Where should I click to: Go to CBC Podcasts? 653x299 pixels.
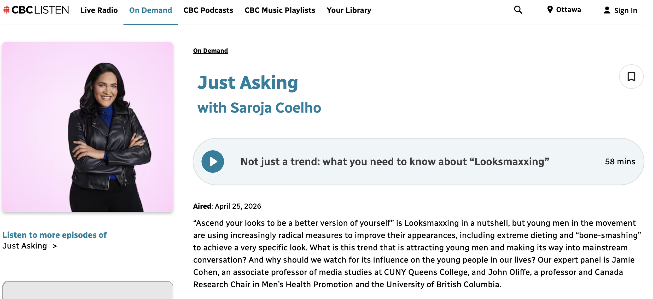pos(208,10)
